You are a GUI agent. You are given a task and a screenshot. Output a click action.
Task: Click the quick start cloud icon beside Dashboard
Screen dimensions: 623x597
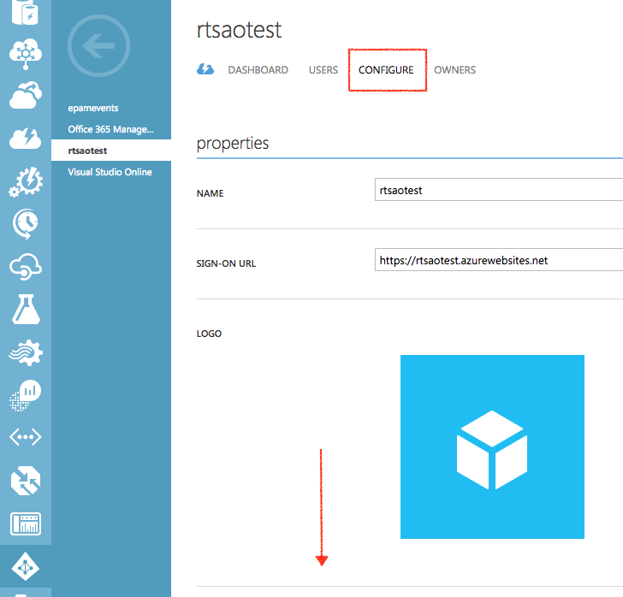(205, 69)
